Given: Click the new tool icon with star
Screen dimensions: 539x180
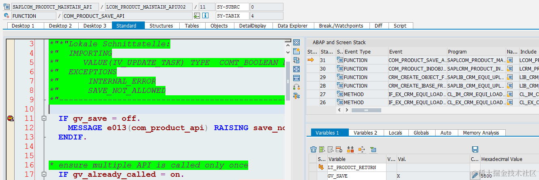Looking at the screenshot, I should (x=296, y=51).
